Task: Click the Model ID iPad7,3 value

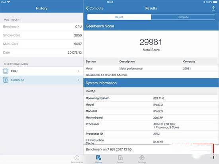Action: [158, 111]
